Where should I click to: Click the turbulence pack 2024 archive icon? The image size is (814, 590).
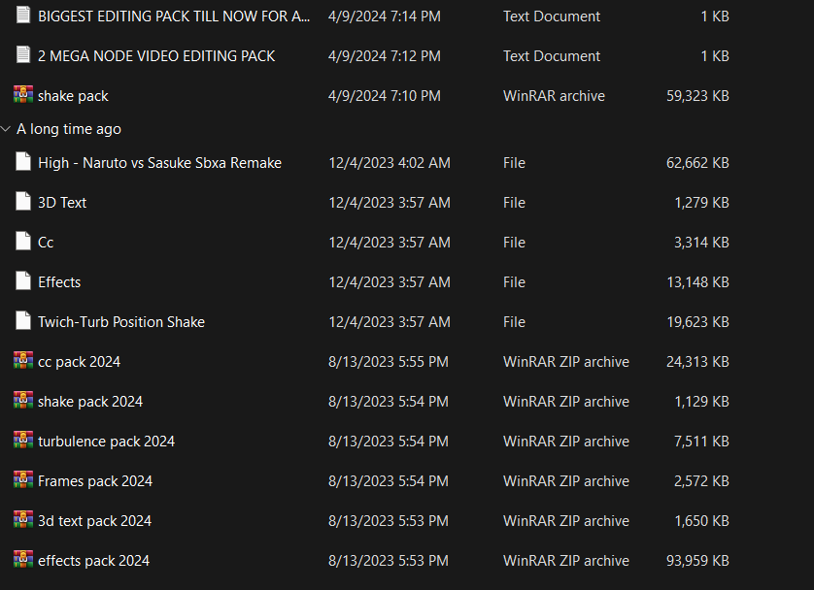click(x=23, y=441)
